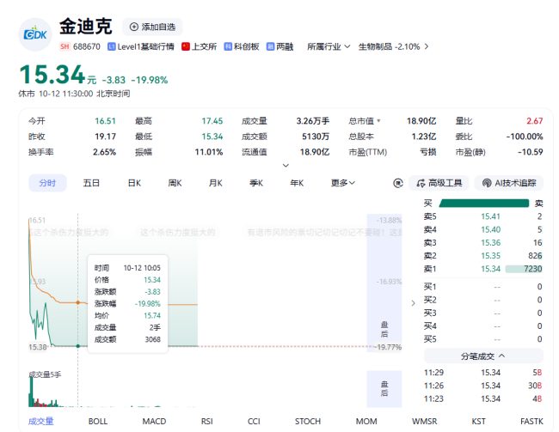Screen dimensions: 559x432
Task: Switch to 月K chart tab
Action: [x=215, y=183]
